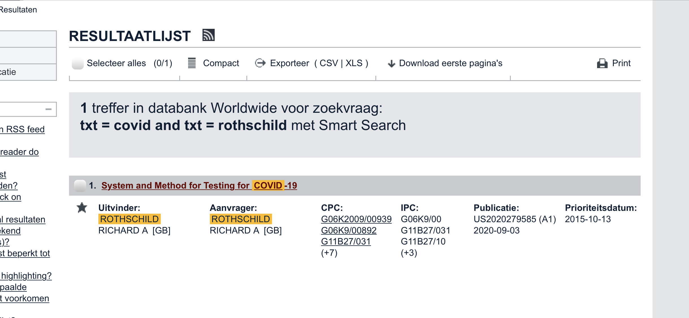Tick the Selecteer alles checkbox
The height and width of the screenshot is (318, 689).
click(77, 63)
